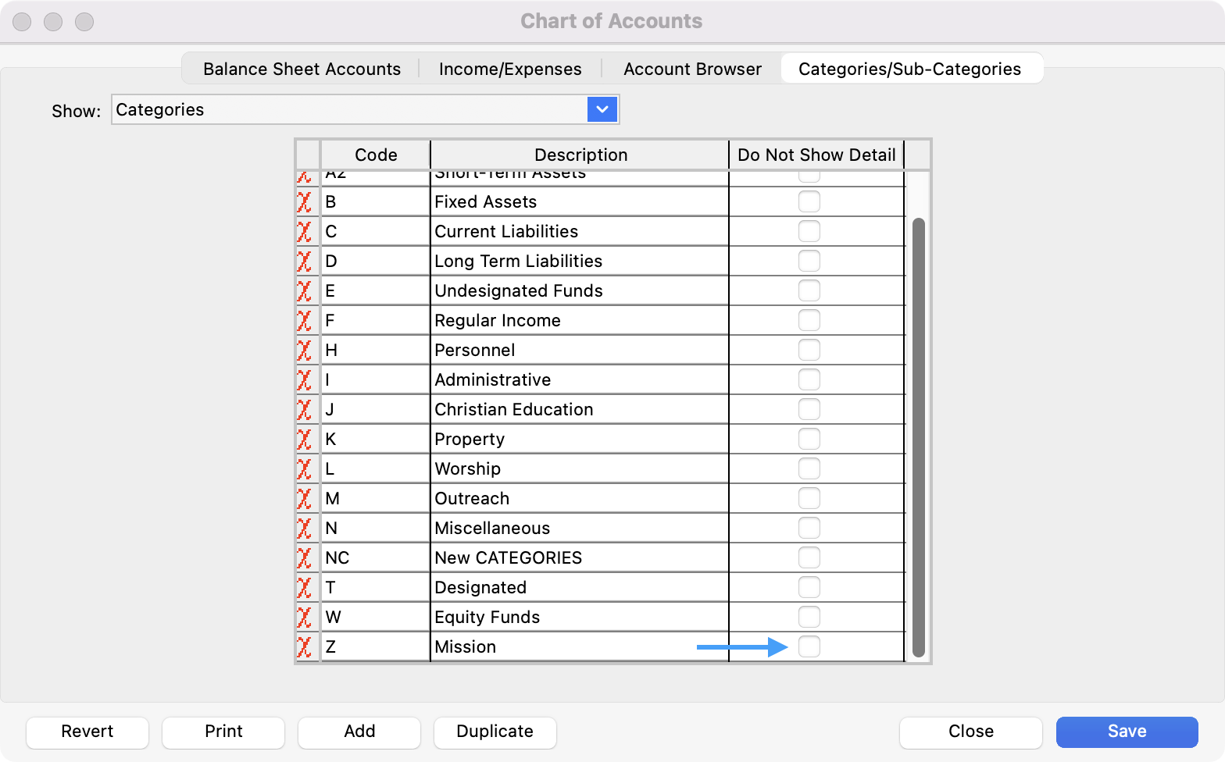Viewport: 1225px width, 762px height.
Task: Click delete icon next to Christian Education
Action: pyautogui.click(x=305, y=410)
